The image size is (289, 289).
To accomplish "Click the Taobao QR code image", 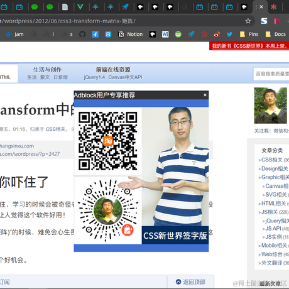I will 108,141.
